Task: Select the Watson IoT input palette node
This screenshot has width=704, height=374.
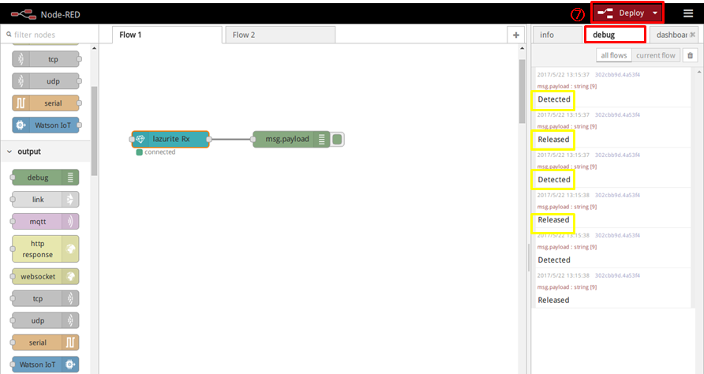Action: (46, 125)
